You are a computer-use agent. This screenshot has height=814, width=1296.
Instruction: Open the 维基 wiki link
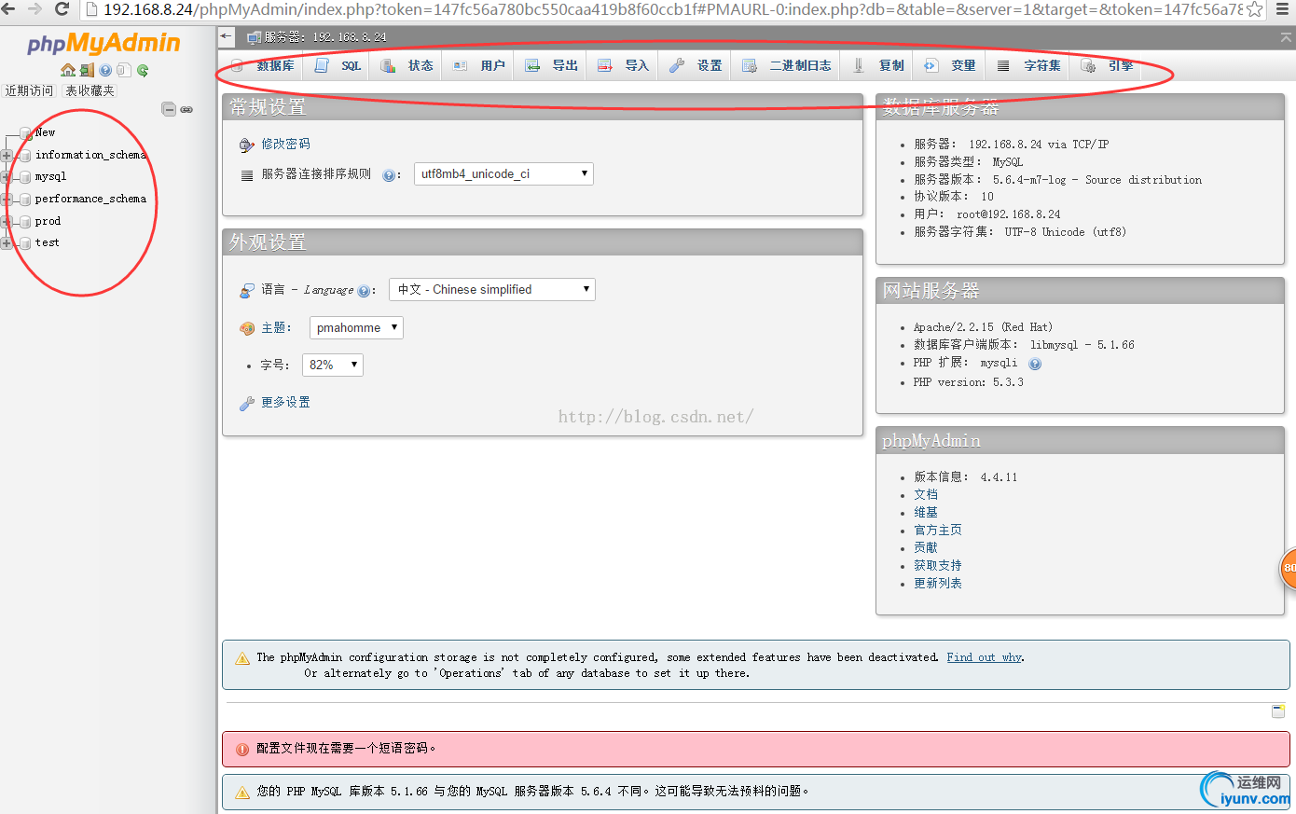pyautogui.click(x=926, y=513)
